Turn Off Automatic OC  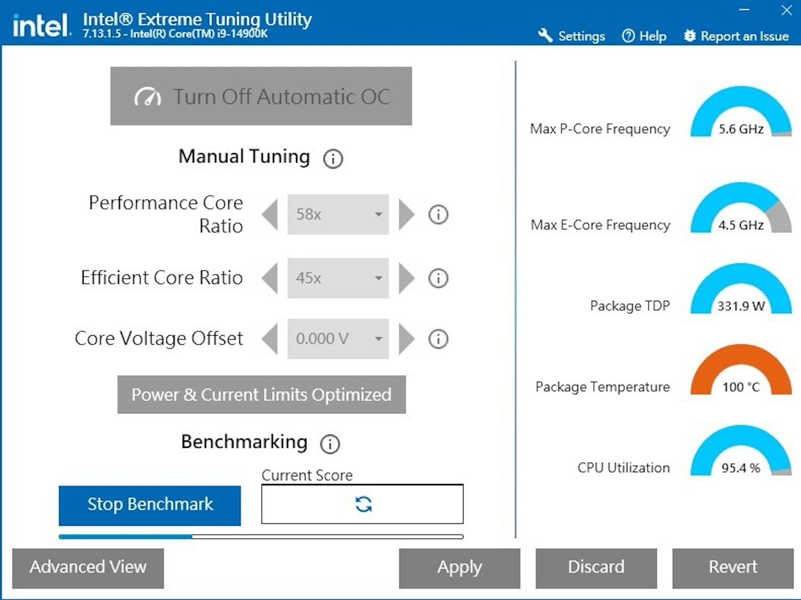261,96
